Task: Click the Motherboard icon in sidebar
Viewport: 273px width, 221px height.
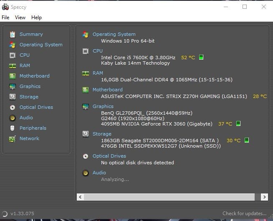Action: [x=13, y=76]
